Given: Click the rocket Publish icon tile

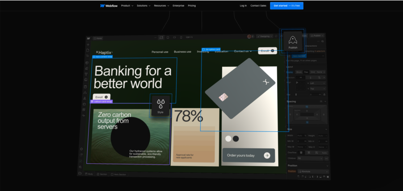Looking at the screenshot, I should click(292, 42).
